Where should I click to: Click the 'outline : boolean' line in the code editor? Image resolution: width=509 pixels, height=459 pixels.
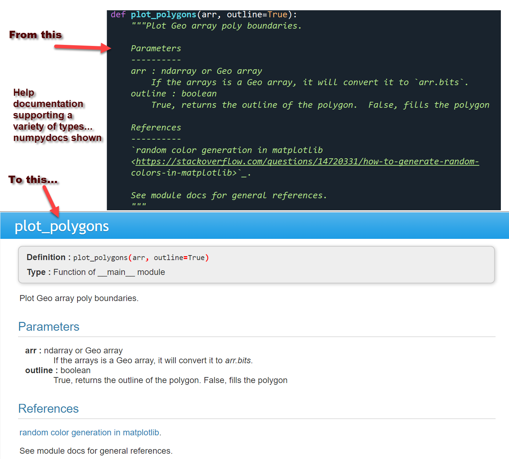[x=174, y=94]
